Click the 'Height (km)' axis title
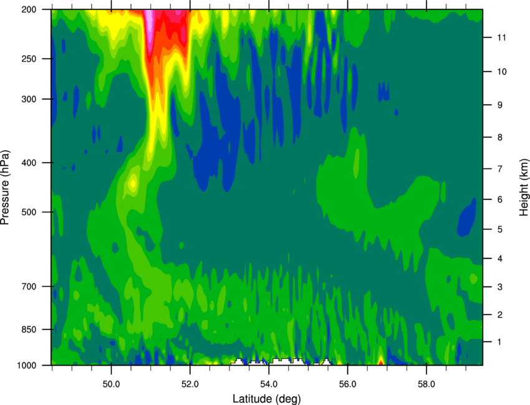530x405 pixels. click(524, 188)
